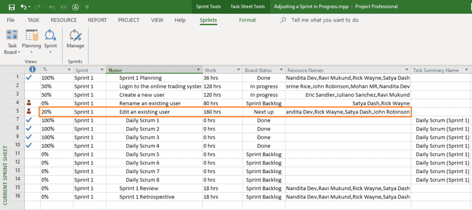Image resolution: width=472 pixels, height=210 pixels.
Task: Open the Name column filter dropdown
Action: click(x=198, y=70)
